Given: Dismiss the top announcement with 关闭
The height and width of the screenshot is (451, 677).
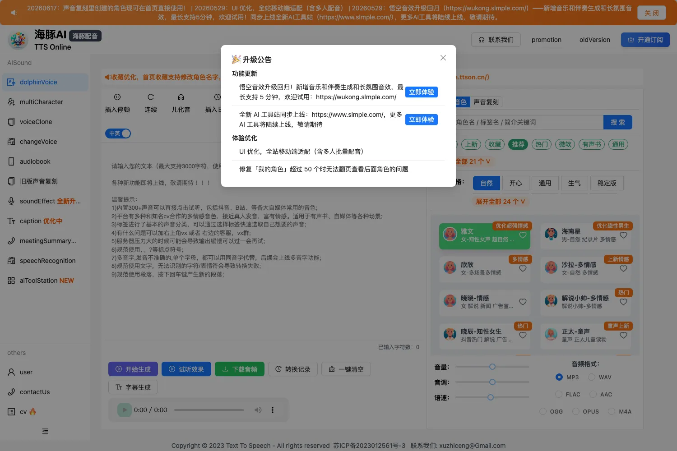Looking at the screenshot, I should 652,13.
